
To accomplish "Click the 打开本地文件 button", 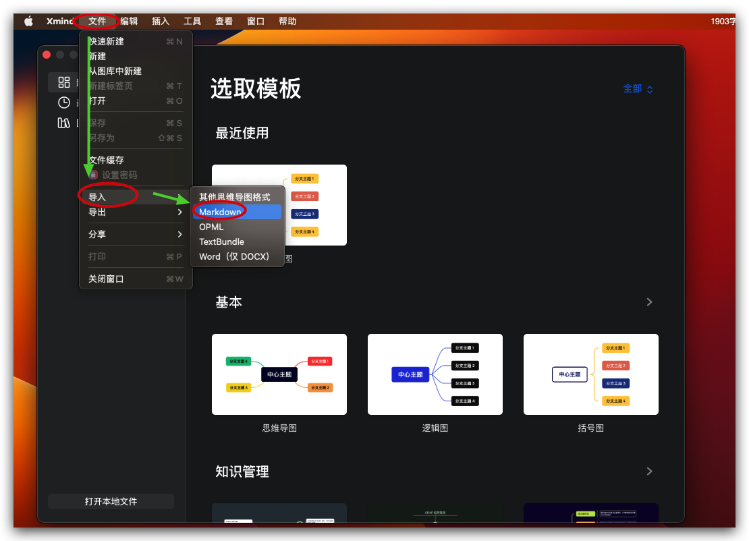I will [x=111, y=501].
